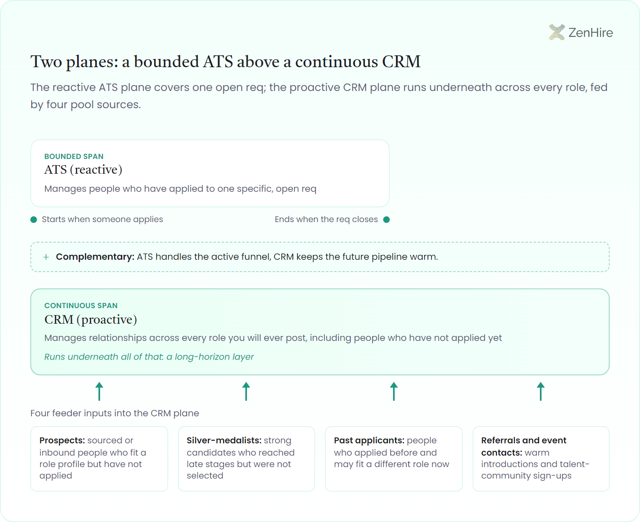
Task: Open the Prospects feeder card
Action: (99, 459)
